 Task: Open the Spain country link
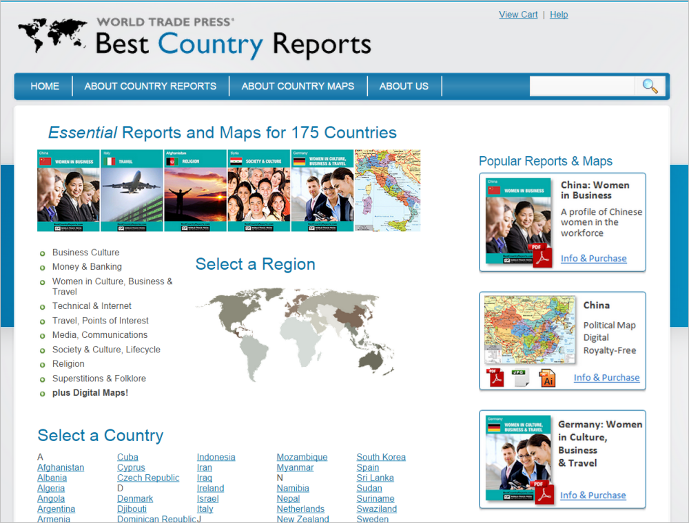(368, 468)
